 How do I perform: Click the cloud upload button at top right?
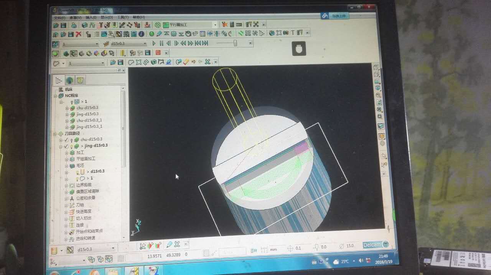[x=334, y=16]
